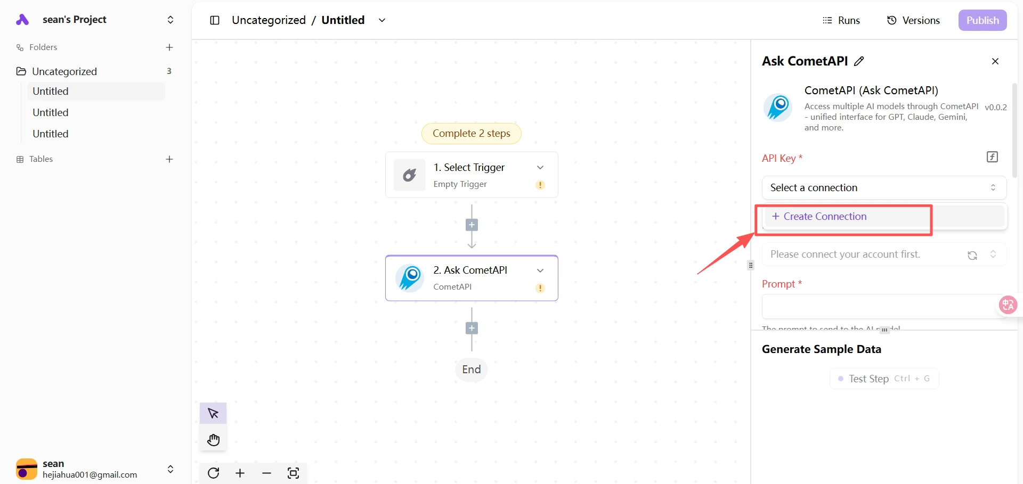The height and width of the screenshot is (484, 1023).
Task: Open the flow title dropdown chevron
Action: [x=382, y=20]
